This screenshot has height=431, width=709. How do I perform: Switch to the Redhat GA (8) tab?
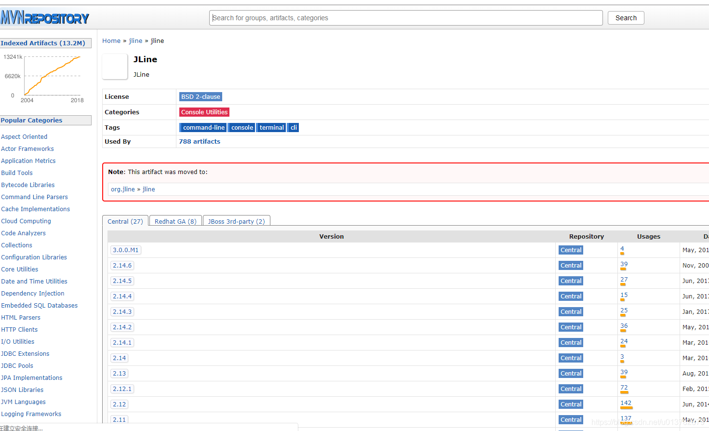click(x=175, y=221)
